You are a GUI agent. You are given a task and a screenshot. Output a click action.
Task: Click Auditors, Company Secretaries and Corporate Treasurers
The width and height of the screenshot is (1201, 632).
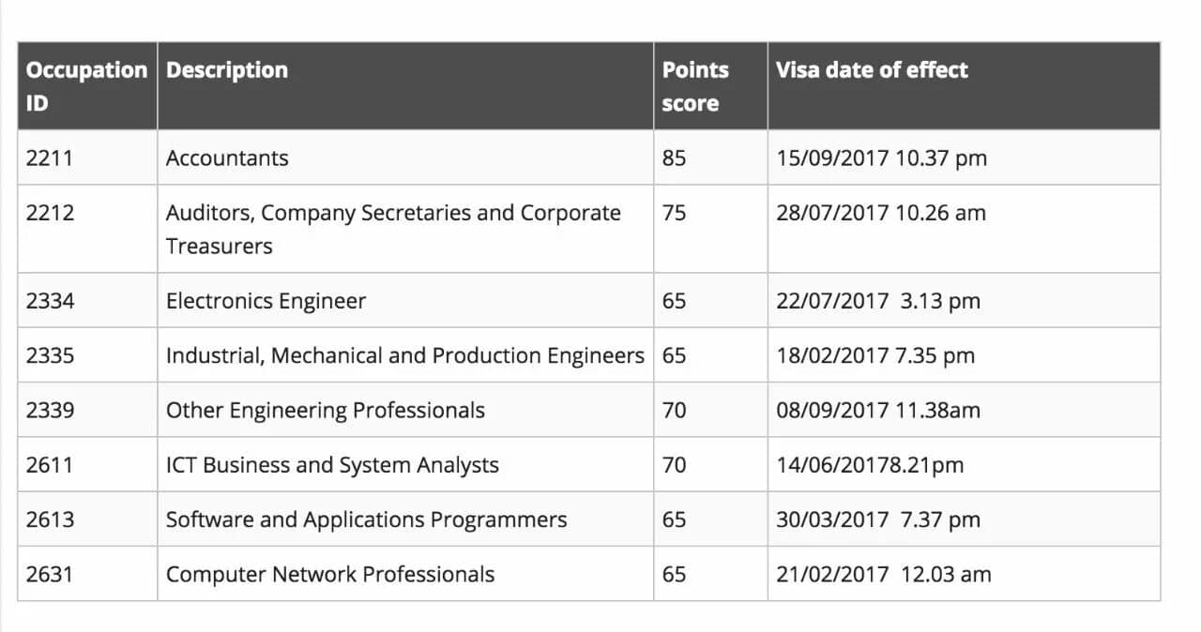(405, 229)
